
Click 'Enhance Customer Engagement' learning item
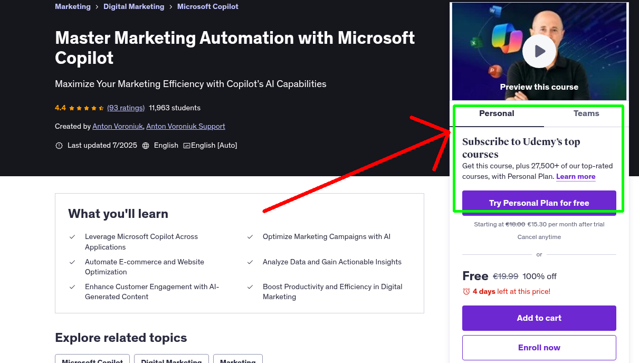tap(152, 292)
